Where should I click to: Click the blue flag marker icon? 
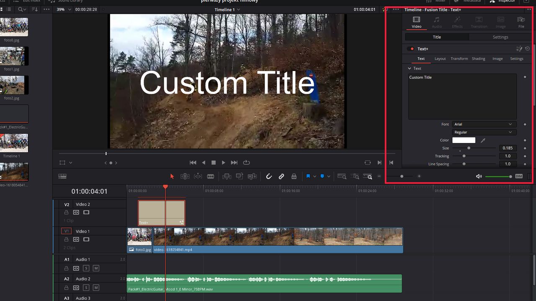tap(309, 176)
